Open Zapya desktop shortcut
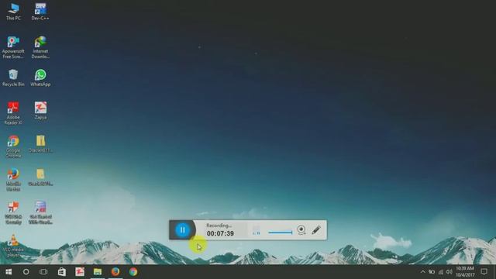This screenshot has height=279, width=496. 40,111
